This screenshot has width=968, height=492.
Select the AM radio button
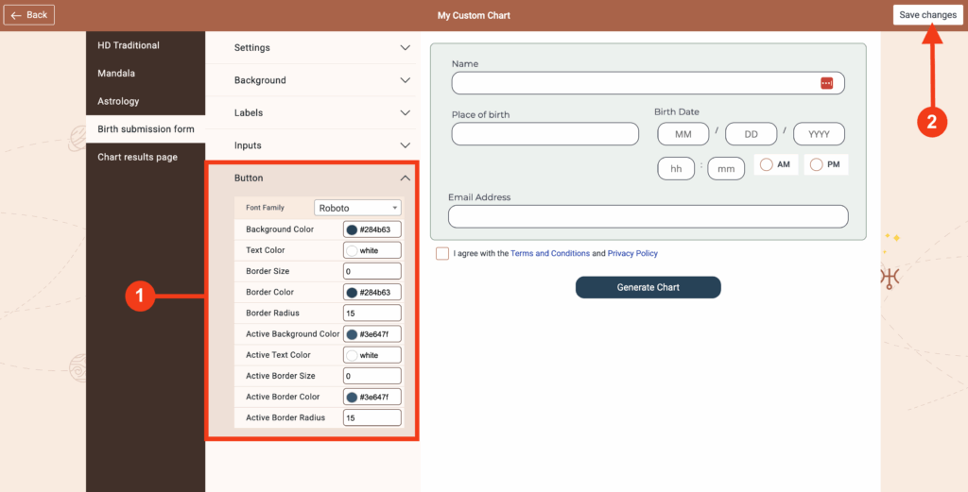(767, 165)
